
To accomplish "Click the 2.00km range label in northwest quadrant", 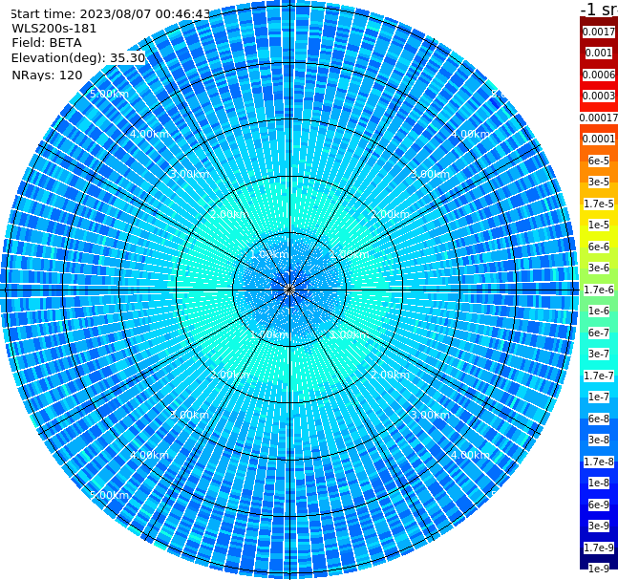I will tap(230, 214).
